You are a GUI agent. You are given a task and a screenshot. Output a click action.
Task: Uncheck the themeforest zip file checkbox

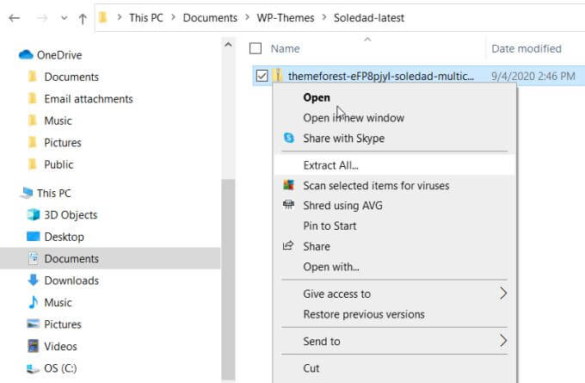point(262,76)
